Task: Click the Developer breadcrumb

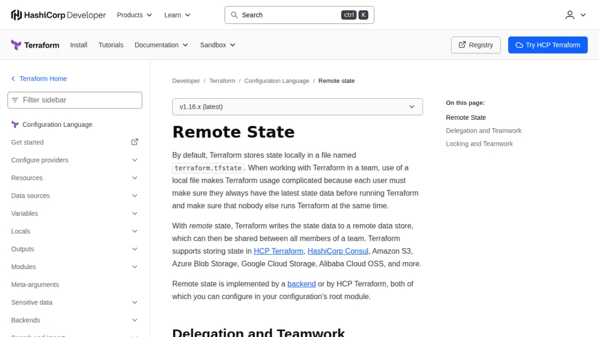Action: (x=186, y=81)
